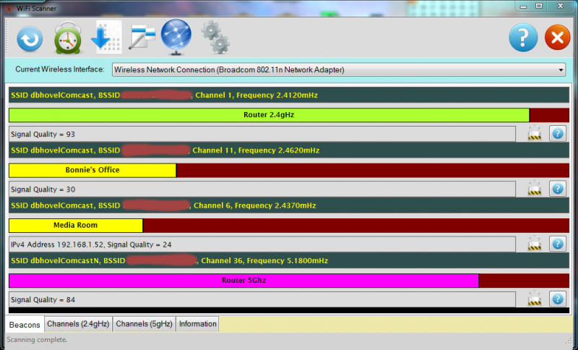Viewport: 578px width, 350px height.
Task: Switch to the Channels (2.4gHz) tab
Action: point(78,324)
